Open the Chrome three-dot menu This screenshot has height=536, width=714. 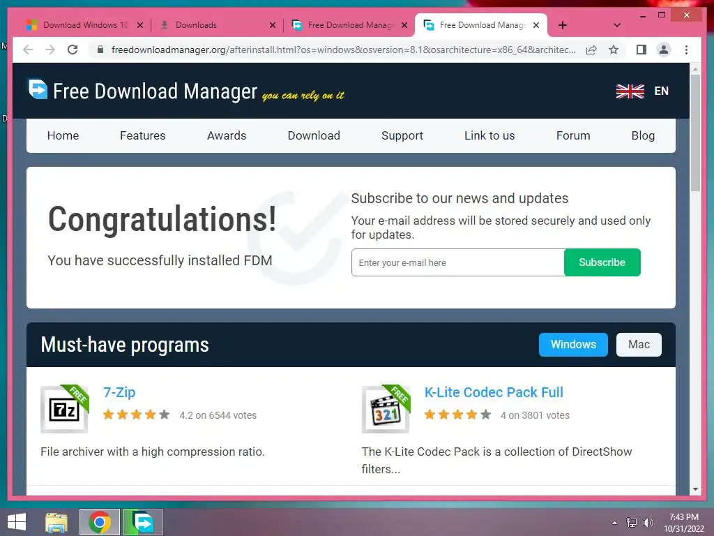click(x=686, y=50)
